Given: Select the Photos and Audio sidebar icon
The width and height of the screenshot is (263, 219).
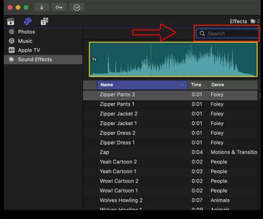Looking at the screenshot, I should tap(28, 22).
